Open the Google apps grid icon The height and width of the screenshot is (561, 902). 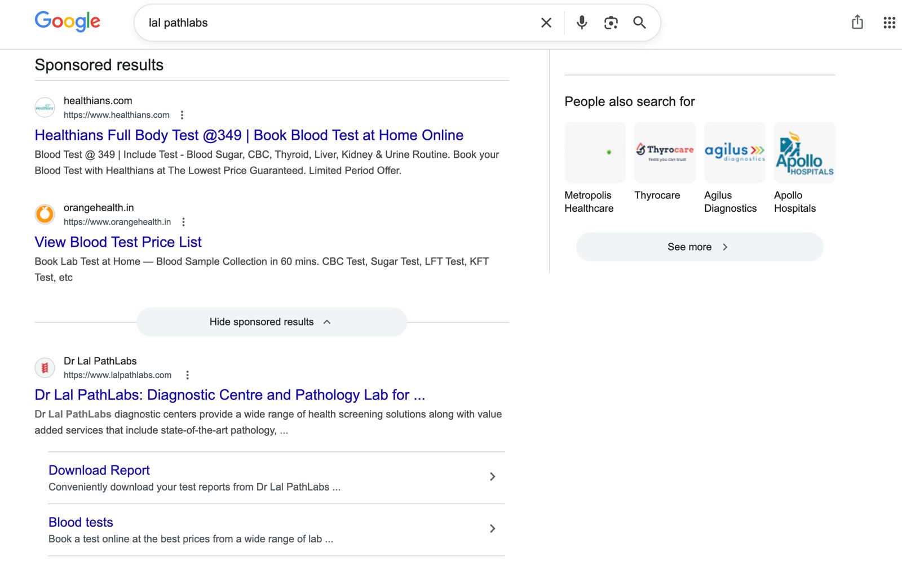pyautogui.click(x=889, y=23)
